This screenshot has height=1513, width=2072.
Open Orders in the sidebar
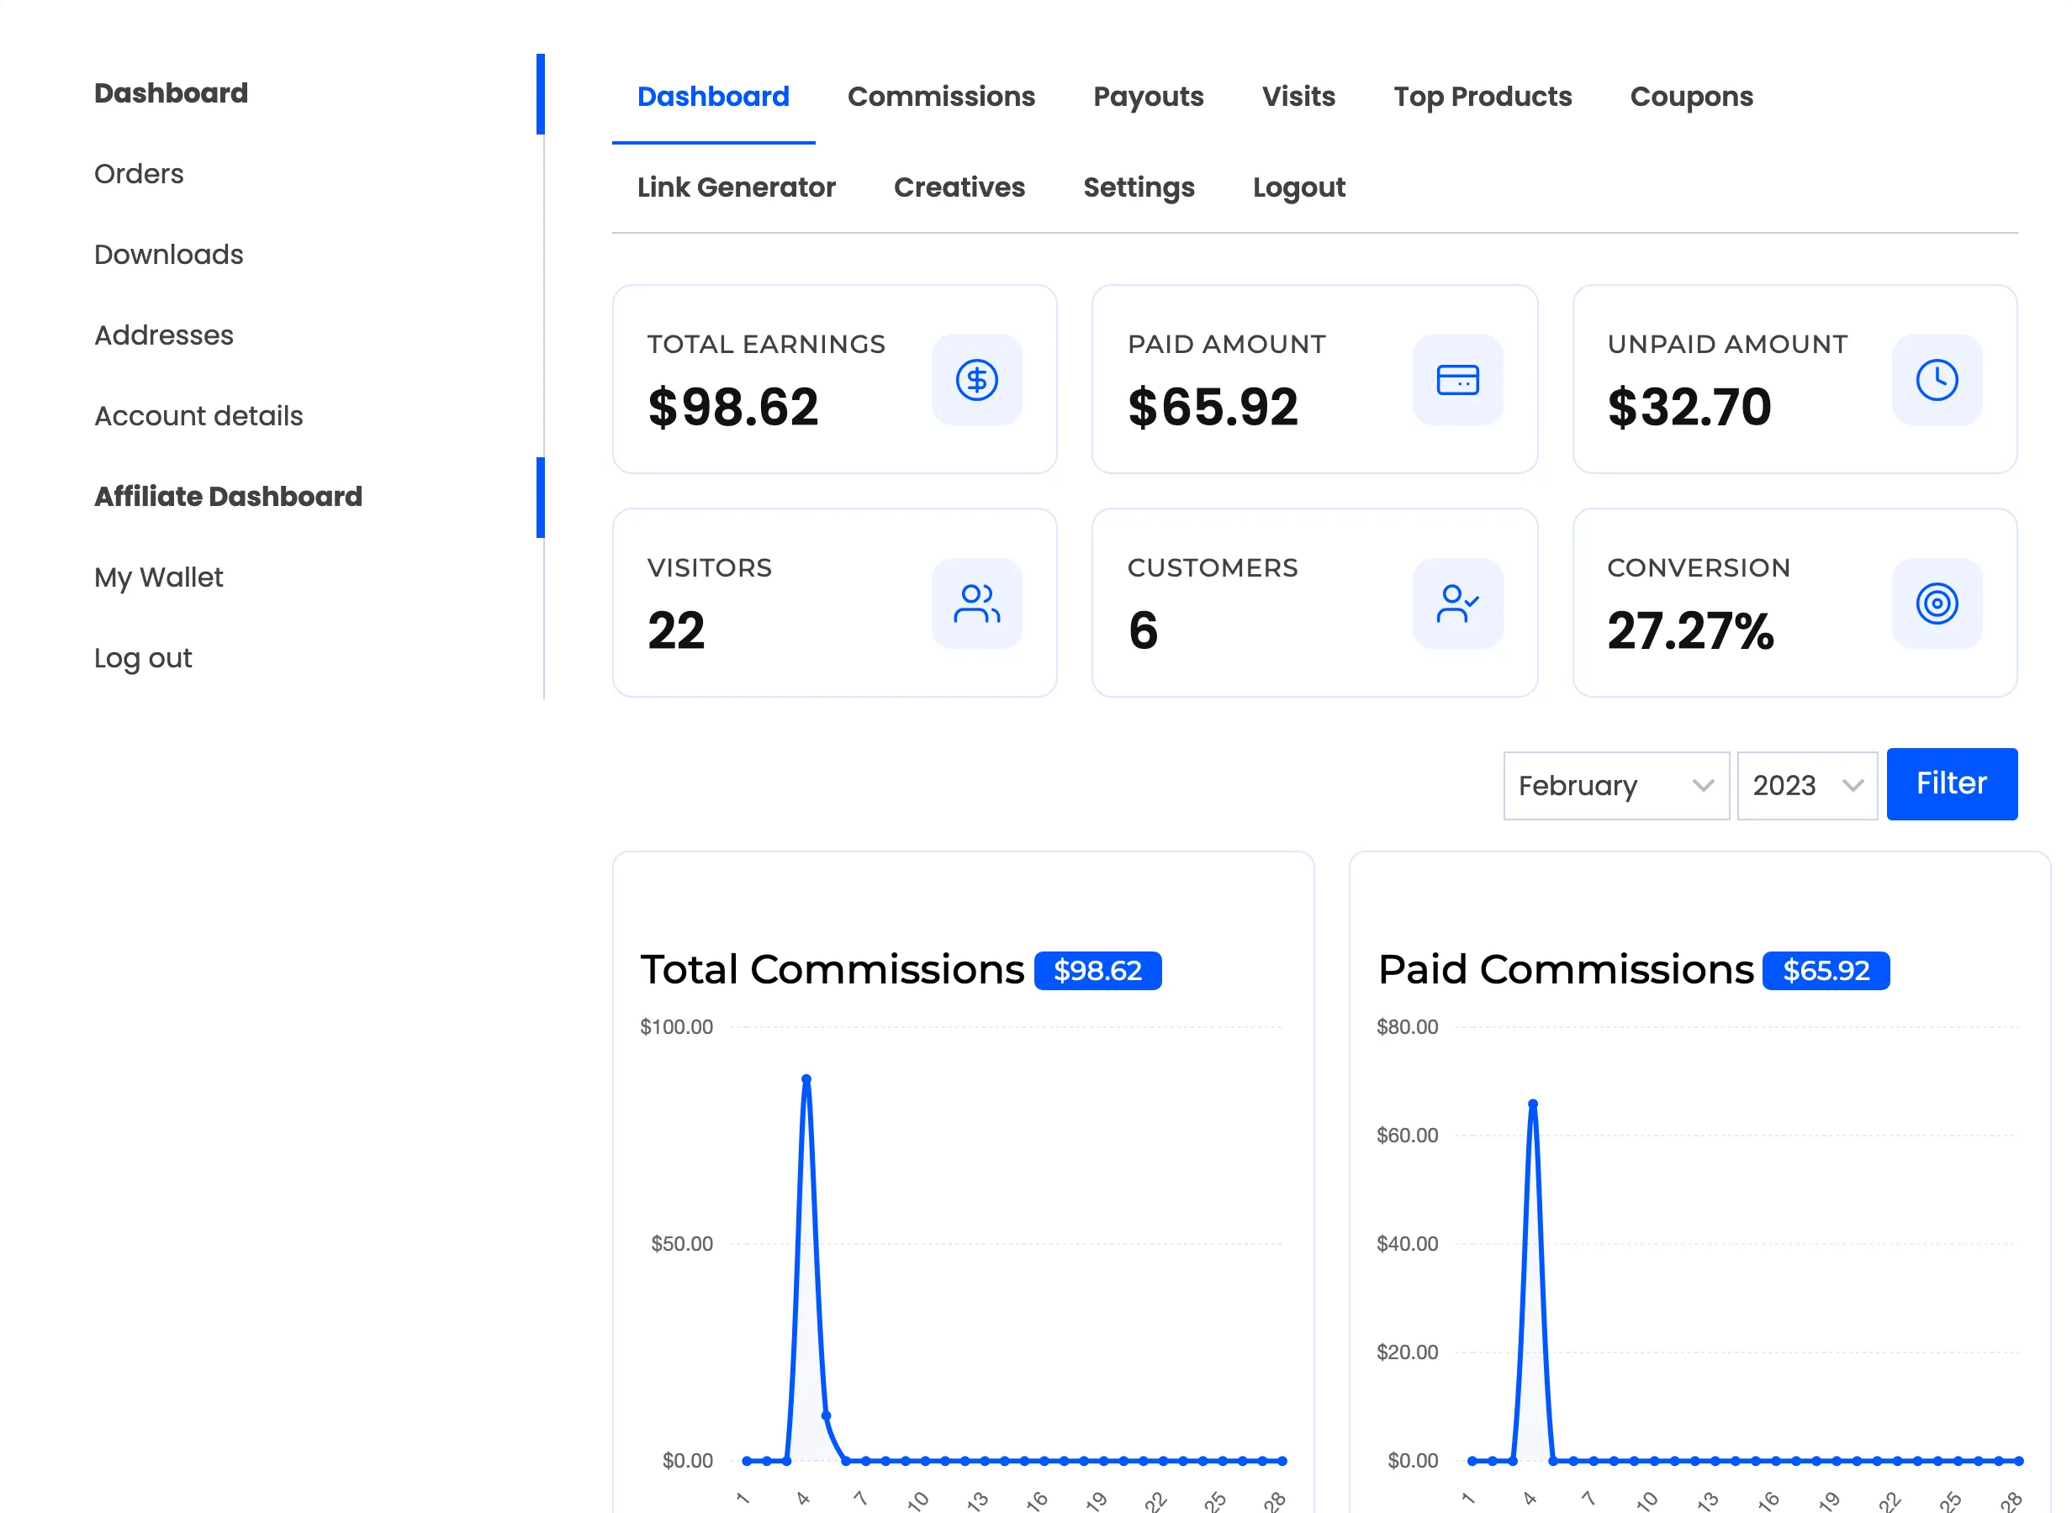138,174
